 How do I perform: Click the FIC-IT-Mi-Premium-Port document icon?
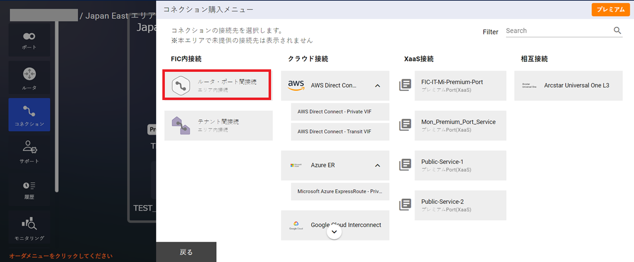405,86
